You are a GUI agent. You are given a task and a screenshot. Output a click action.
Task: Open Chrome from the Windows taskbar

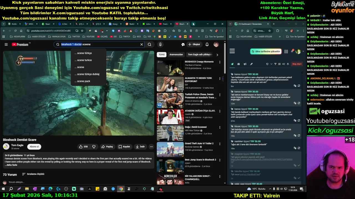(x=121, y=189)
